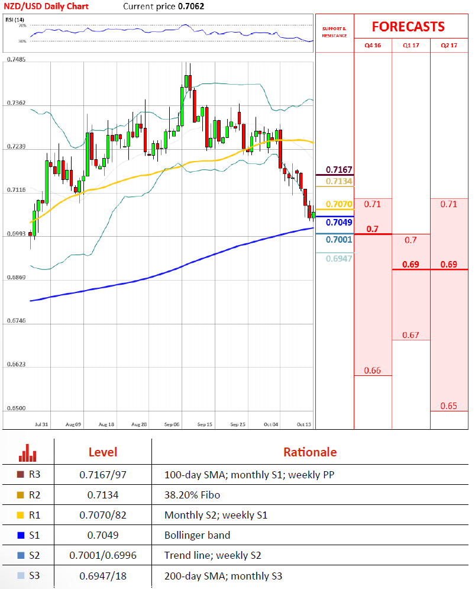Click the 100-day SMA; monthly S1 rationale
The width and height of the screenshot is (475, 589).
pyautogui.click(x=249, y=475)
